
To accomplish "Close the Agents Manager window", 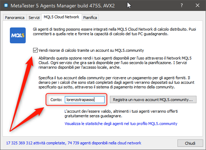I will 198,5.
